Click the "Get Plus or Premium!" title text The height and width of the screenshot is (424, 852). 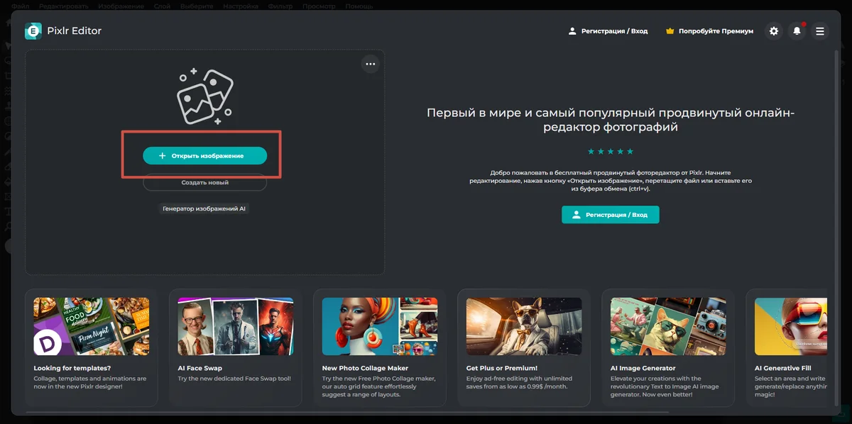point(502,368)
